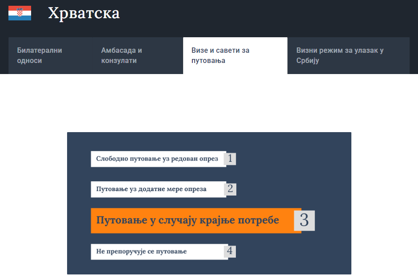The height and width of the screenshot is (278, 418).
Task: Click dark header bar right of Хрватска
Action: tap(267, 16)
